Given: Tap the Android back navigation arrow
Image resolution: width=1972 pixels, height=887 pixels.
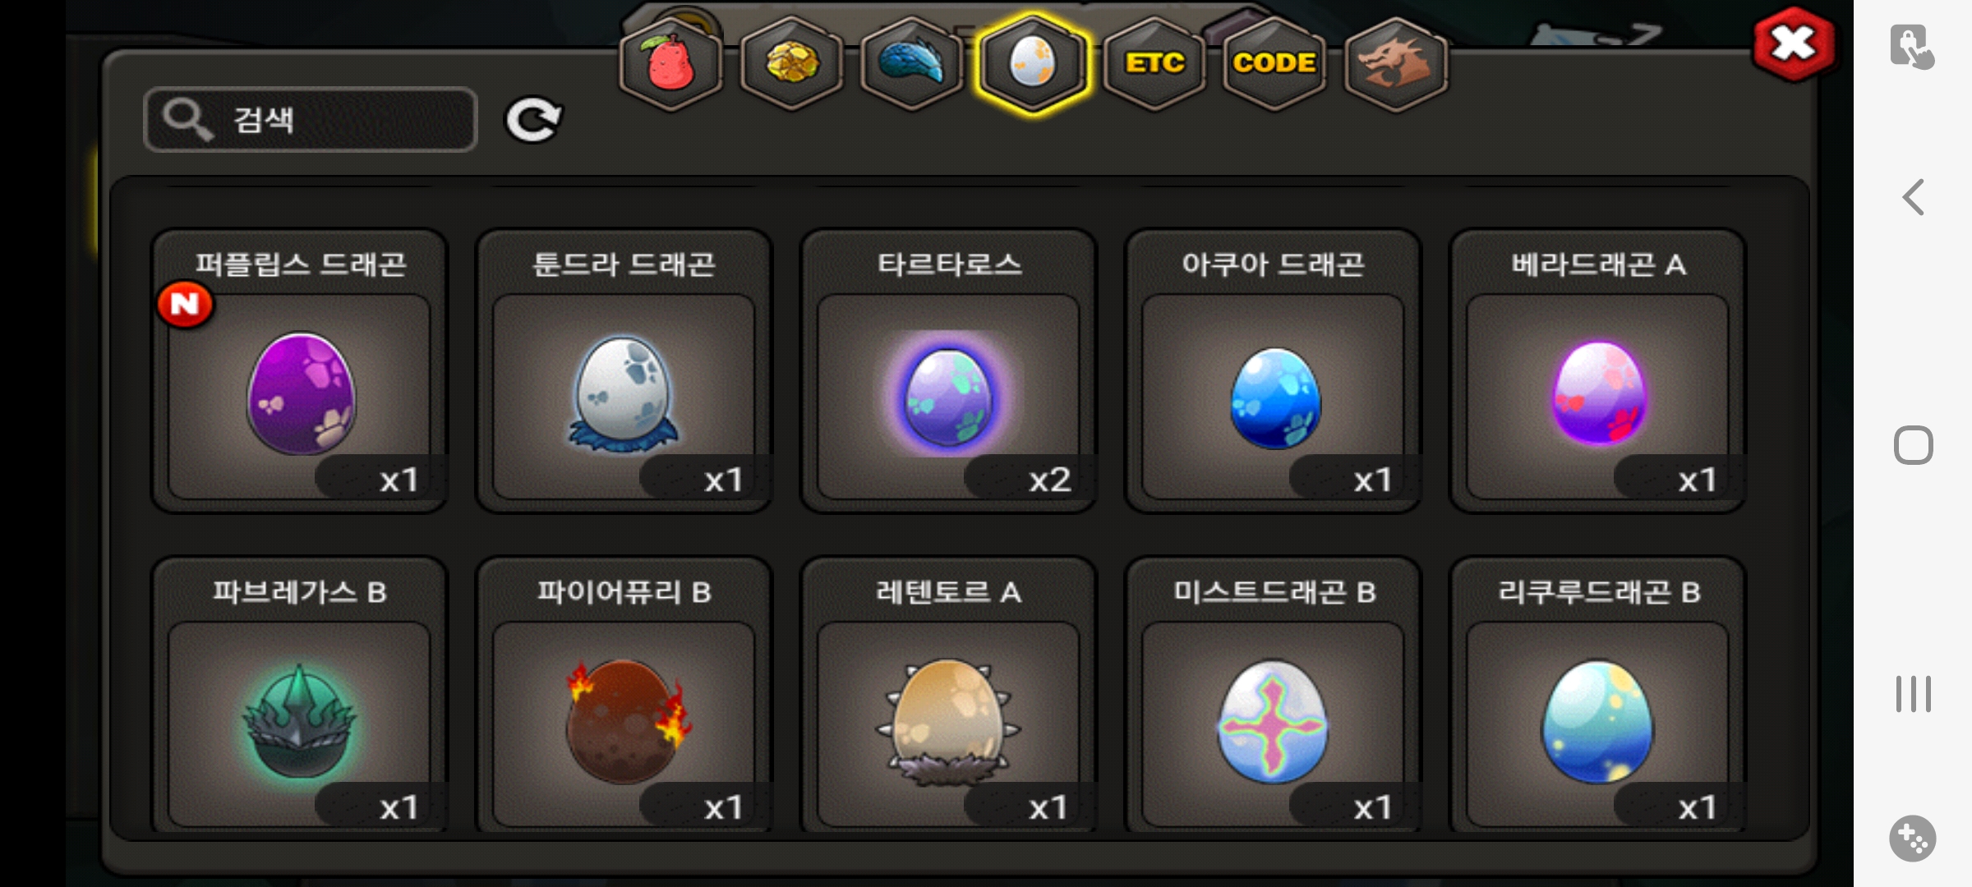Looking at the screenshot, I should [x=1914, y=197].
